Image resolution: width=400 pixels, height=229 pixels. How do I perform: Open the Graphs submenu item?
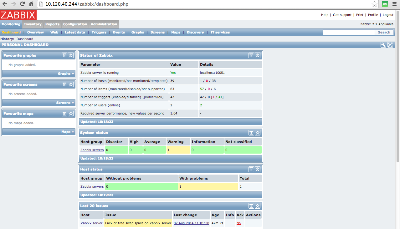pos(138,32)
